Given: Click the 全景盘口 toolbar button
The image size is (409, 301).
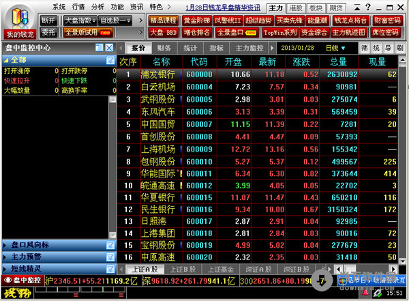Looking at the screenshot, I should tap(237, 33).
